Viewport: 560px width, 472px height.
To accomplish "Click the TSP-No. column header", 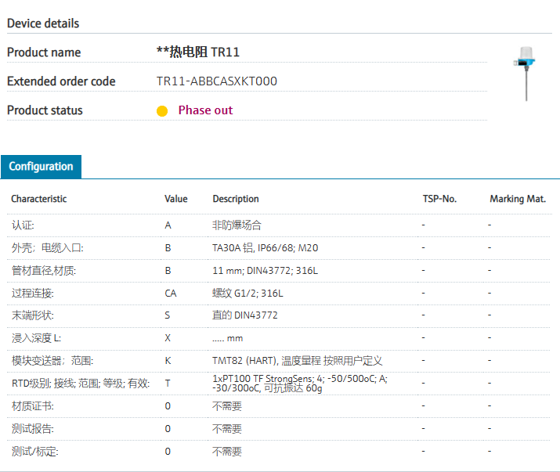I will pyautogui.click(x=439, y=199).
